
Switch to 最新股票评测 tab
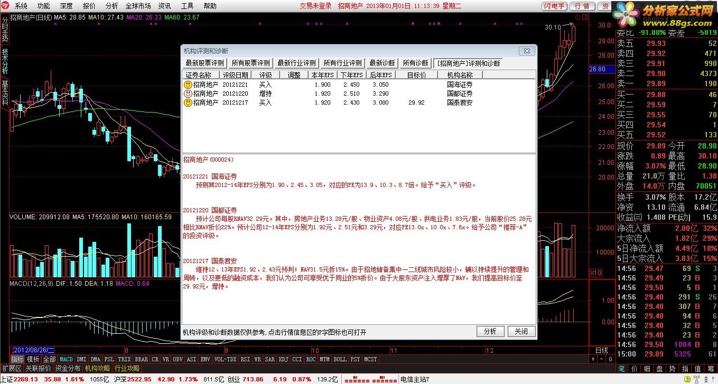click(x=204, y=63)
